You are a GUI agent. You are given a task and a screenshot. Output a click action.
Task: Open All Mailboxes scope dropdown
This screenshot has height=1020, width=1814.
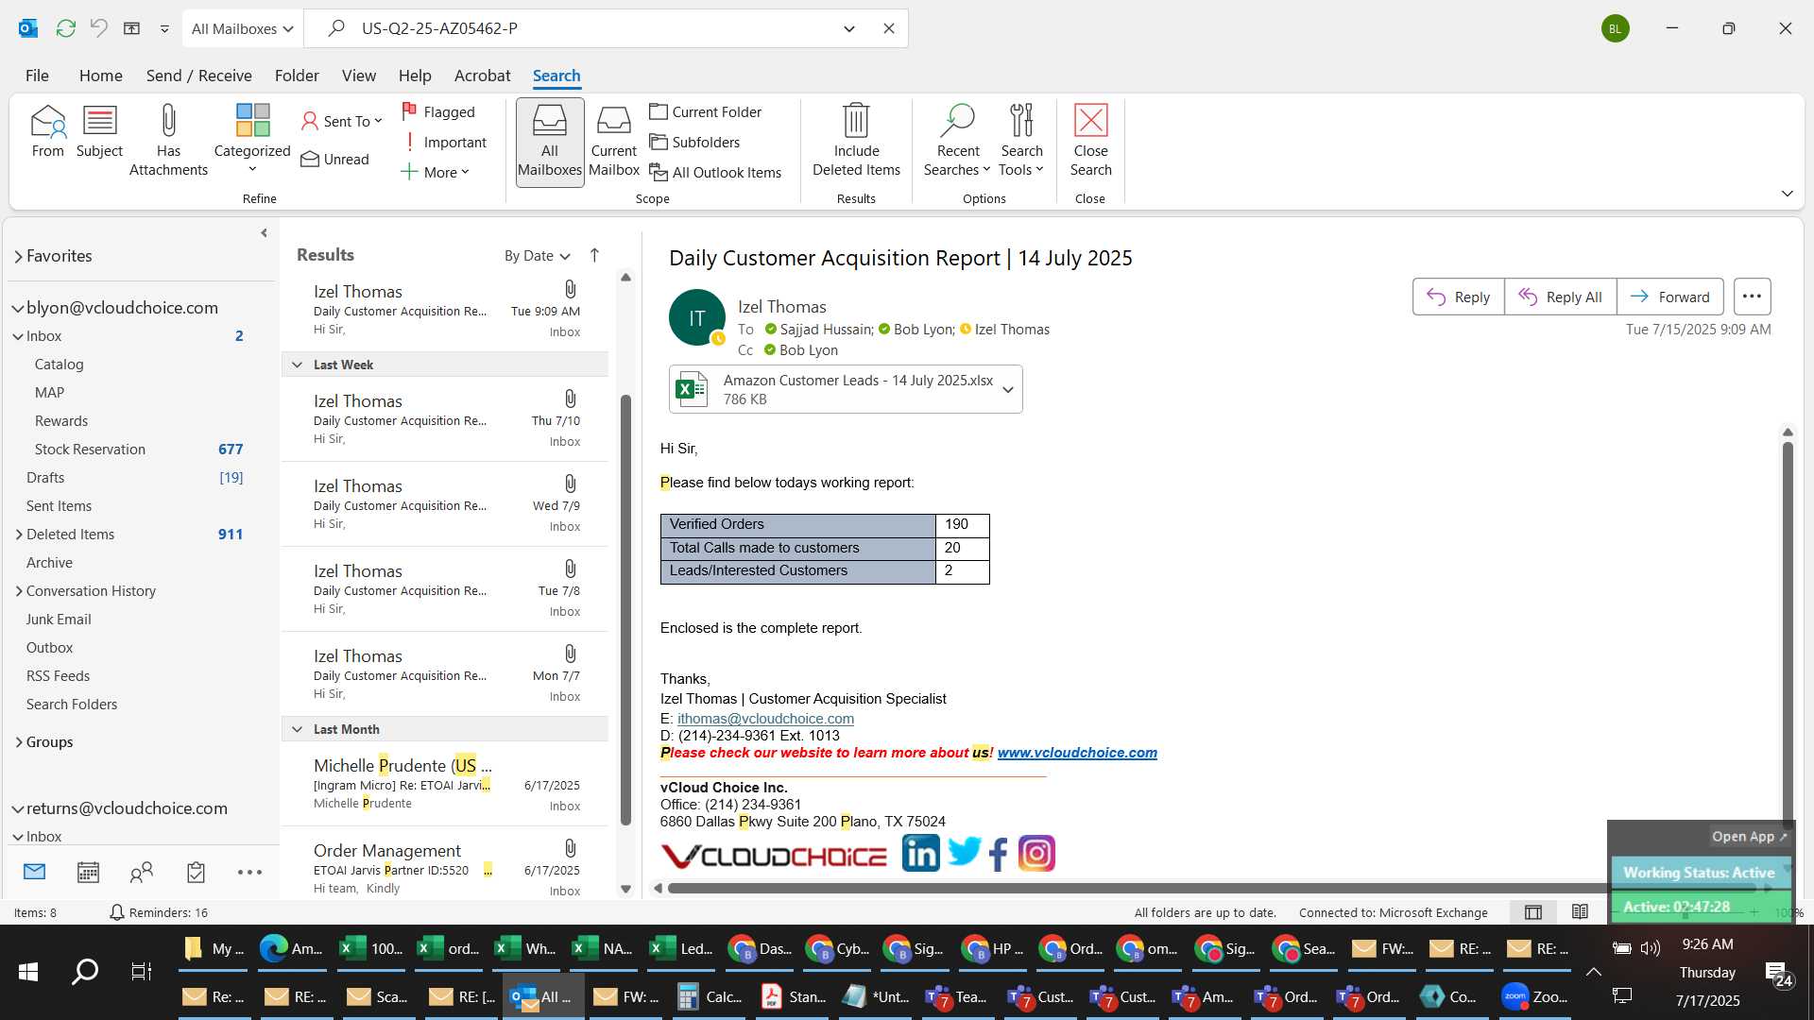tap(242, 28)
